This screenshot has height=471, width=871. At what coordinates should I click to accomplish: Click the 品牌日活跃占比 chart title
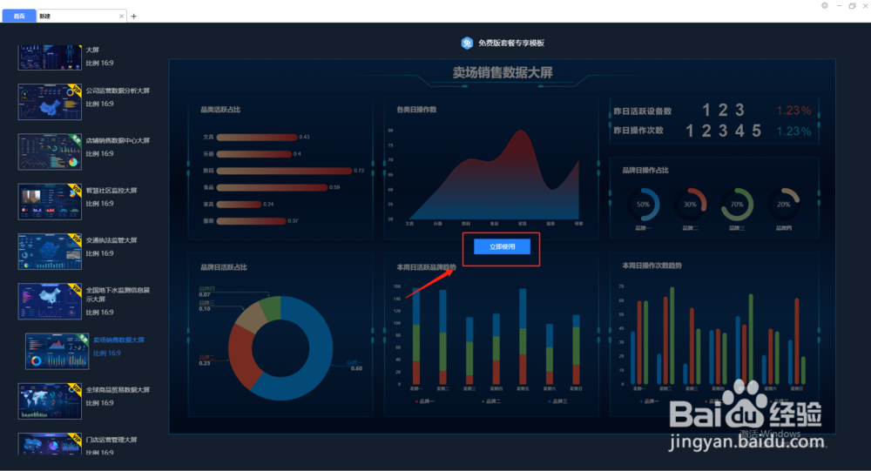click(x=224, y=268)
